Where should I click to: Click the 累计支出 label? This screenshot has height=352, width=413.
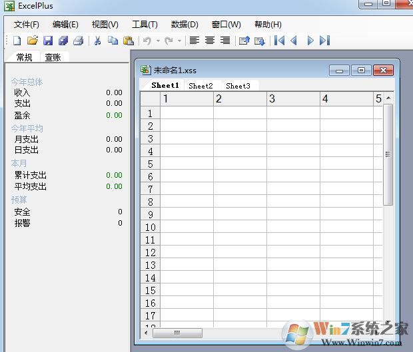click(x=30, y=175)
